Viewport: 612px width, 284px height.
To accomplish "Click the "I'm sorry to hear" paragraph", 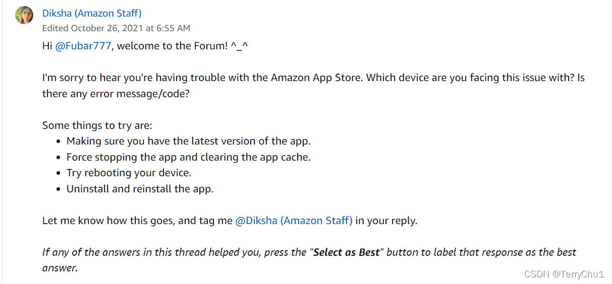I will (313, 86).
